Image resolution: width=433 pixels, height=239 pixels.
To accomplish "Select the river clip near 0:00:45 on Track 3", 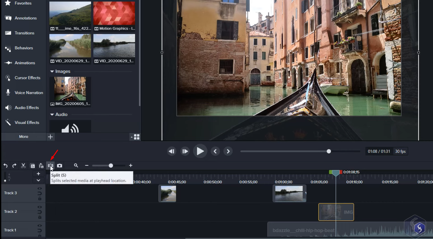I will (167, 193).
